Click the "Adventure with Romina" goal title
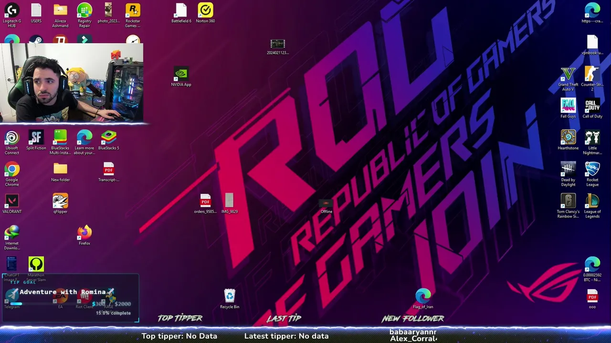The height and width of the screenshot is (343, 611). pos(63,292)
